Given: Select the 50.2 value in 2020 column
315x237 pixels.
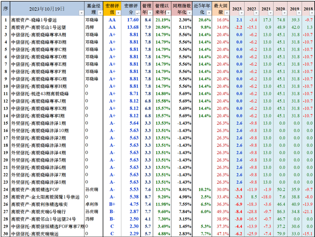Looking at the screenshot, I should coord(280,190).
